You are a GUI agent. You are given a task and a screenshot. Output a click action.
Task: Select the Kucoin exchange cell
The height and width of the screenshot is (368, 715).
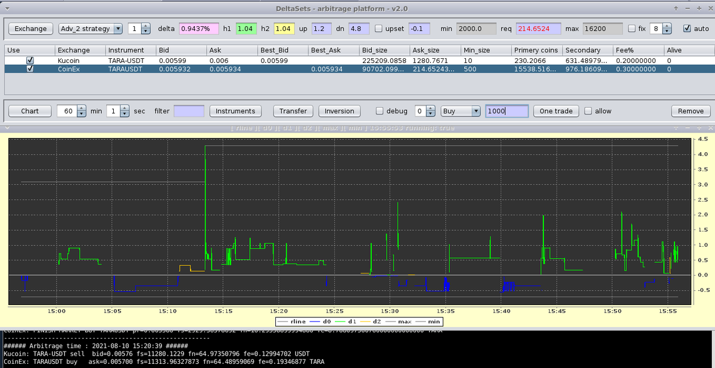pyautogui.click(x=80, y=61)
